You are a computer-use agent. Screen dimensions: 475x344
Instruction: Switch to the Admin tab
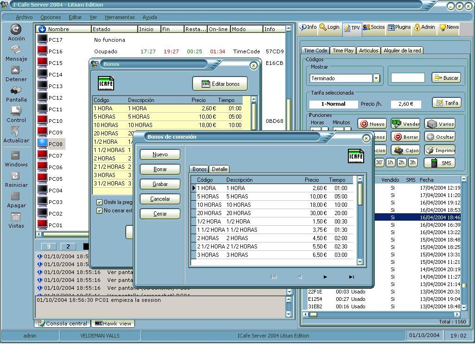[425, 27]
